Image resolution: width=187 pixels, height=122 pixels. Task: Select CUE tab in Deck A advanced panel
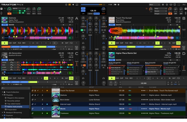click(77, 48)
